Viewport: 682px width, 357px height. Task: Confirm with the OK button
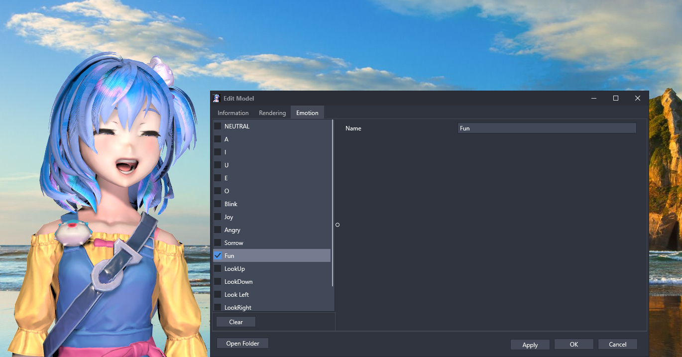point(574,345)
